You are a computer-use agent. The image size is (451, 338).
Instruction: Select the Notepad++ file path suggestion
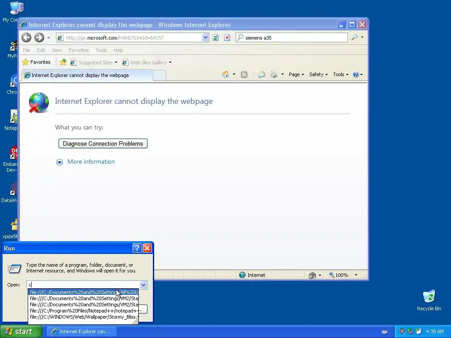pyautogui.click(x=84, y=311)
